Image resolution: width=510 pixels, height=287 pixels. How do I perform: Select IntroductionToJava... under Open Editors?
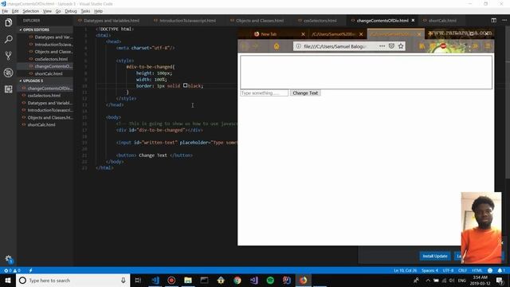(x=53, y=45)
